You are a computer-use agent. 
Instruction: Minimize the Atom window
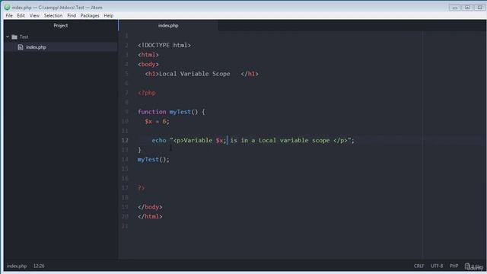(455, 7)
